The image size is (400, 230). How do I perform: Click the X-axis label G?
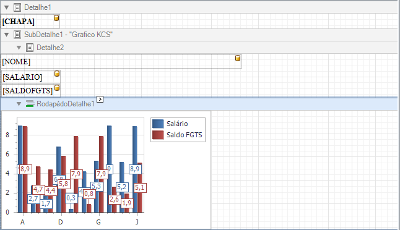[98, 222]
